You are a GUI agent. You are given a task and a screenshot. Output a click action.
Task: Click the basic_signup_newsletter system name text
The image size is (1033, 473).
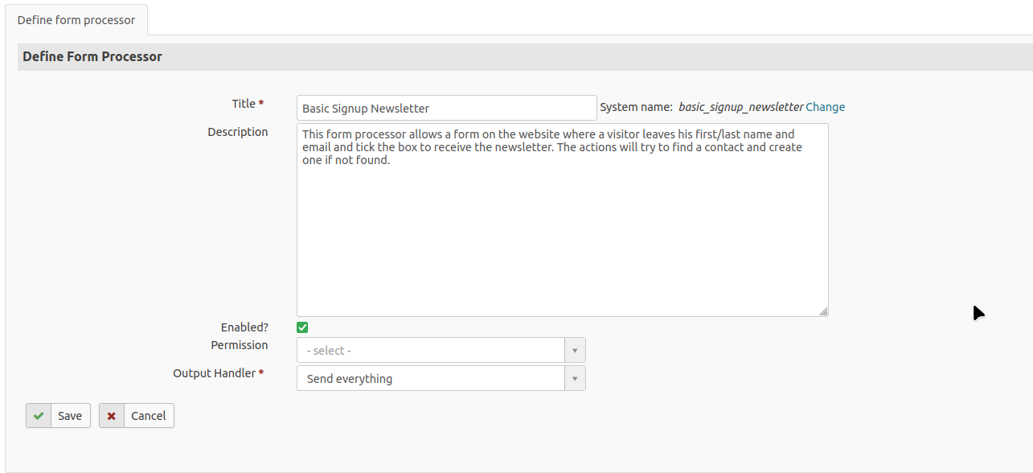point(740,107)
